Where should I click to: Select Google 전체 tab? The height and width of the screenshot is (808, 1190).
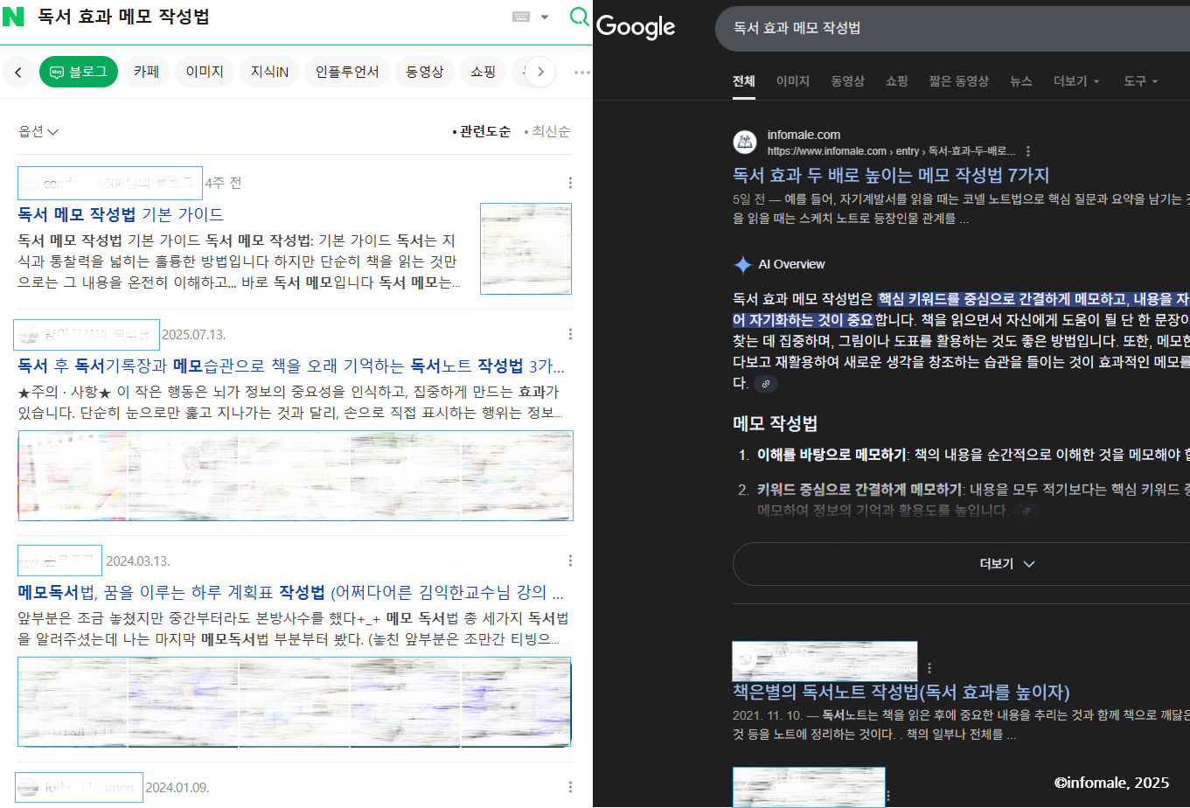(x=744, y=81)
